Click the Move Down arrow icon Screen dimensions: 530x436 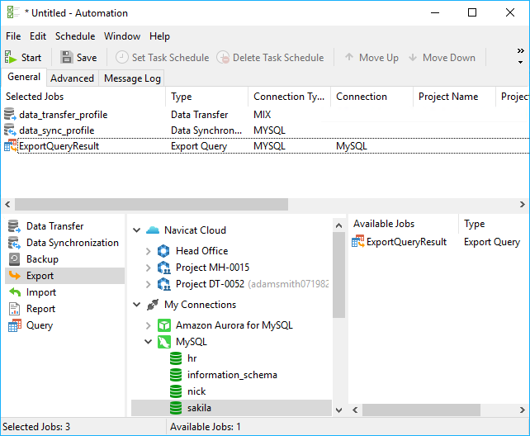click(x=413, y=57)
